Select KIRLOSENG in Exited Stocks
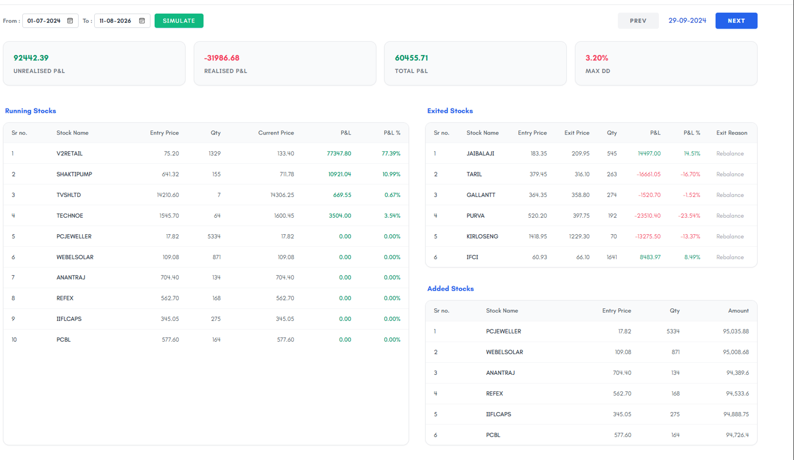The width and height of the screenshot is (794, 460). [x=482, y=236]
